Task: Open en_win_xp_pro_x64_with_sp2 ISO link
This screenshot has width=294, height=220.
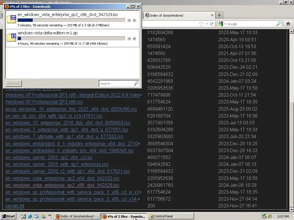Action: coord(54,116)
